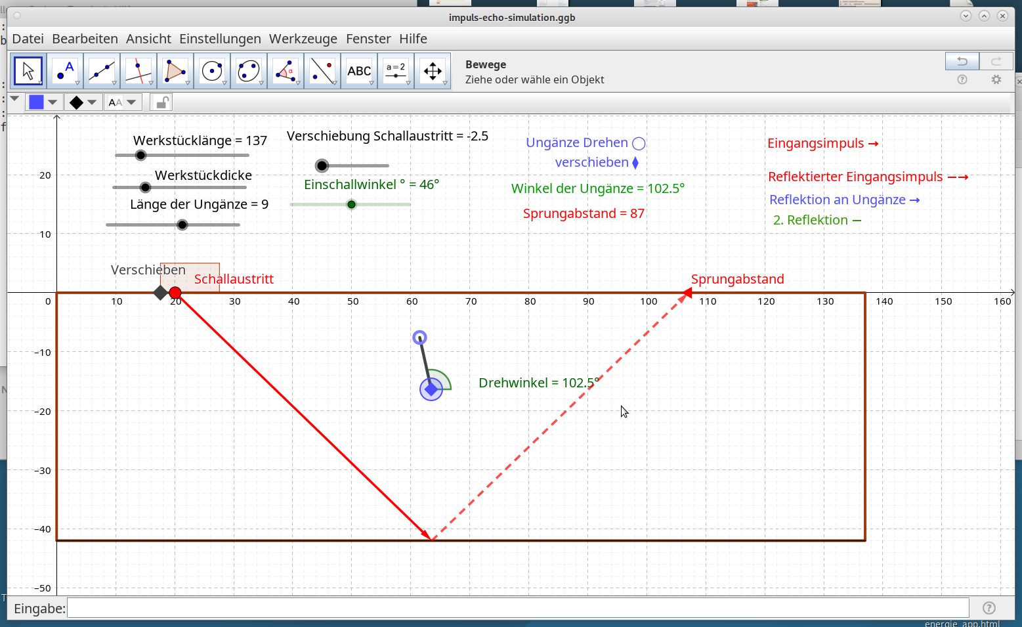
Task: Select the Reflect about line tool
Action: pyautogui.click(x=322, y=71)
